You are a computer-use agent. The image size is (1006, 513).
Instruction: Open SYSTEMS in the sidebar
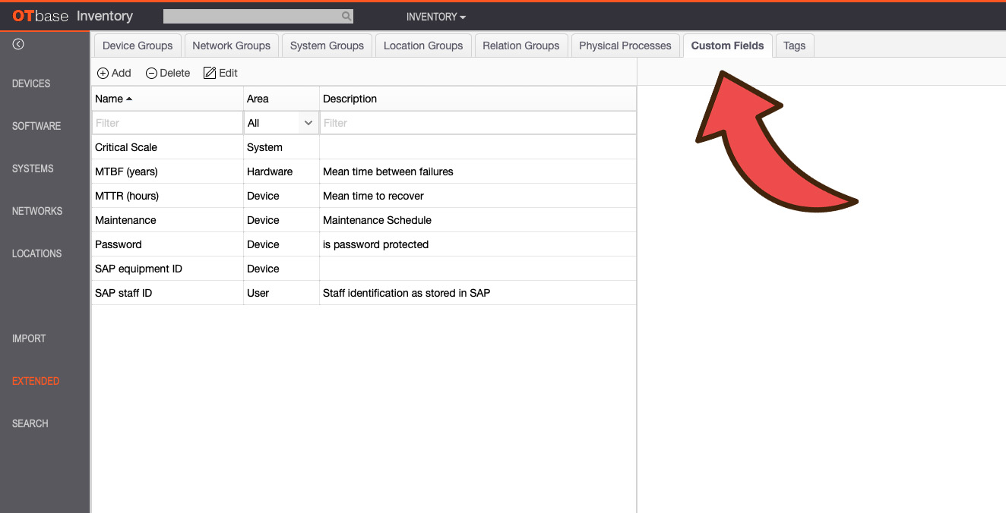coord(33,168)
